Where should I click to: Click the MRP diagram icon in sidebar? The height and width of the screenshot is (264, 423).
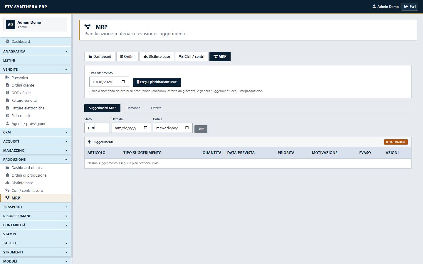point(7,198)
